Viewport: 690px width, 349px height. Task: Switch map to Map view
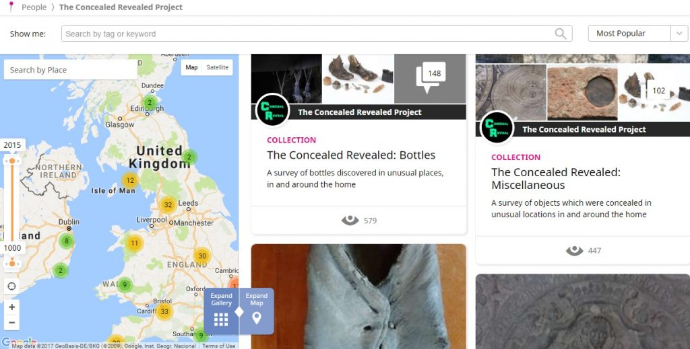coord(191,67)
